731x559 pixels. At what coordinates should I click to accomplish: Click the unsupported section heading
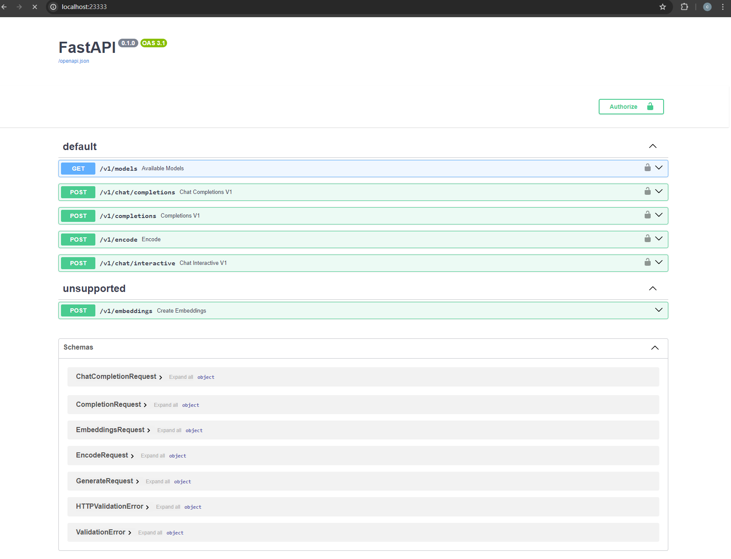pyautogui.click(x=94, y=289)
